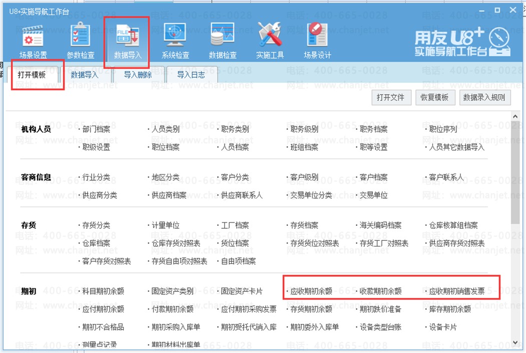Click 供应商档案 entry
Viewport: 526px width, 353px height.
pyautogui.click(x=169, y=195)
